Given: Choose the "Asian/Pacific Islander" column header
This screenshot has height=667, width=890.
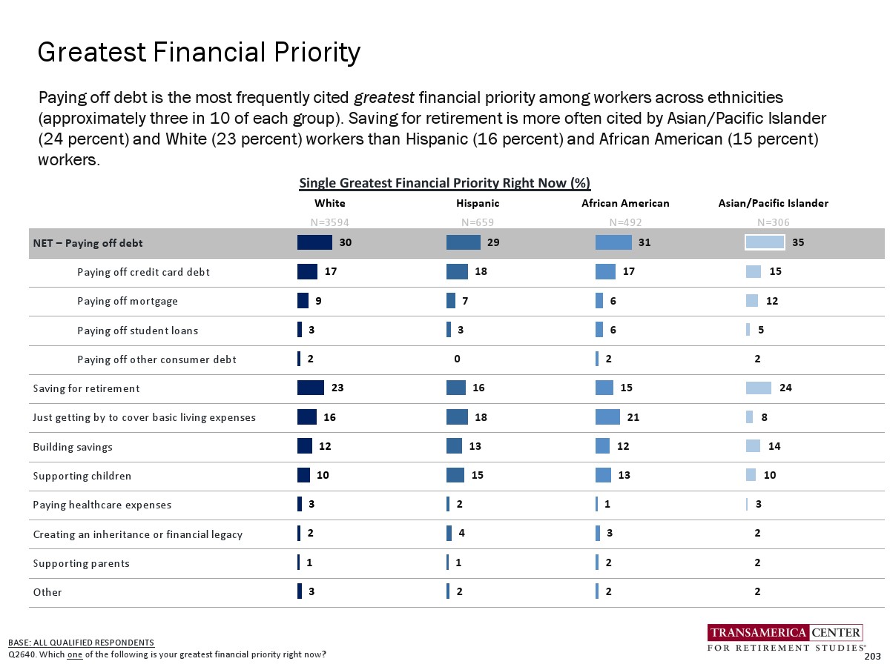Looking at the screenshot, I should [x=774, y=203].
